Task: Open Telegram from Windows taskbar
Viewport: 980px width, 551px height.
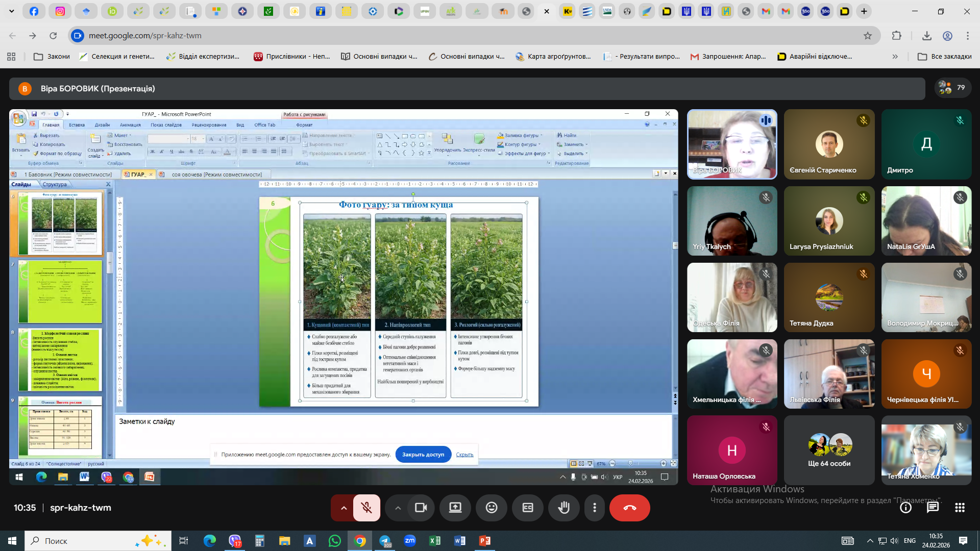Action: coord(385,541)
